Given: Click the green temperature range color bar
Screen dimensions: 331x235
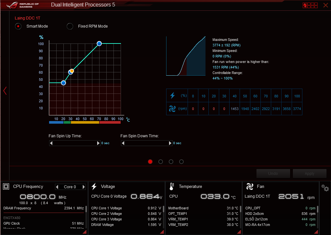Looking at the screenshot, I should [67, 122].
